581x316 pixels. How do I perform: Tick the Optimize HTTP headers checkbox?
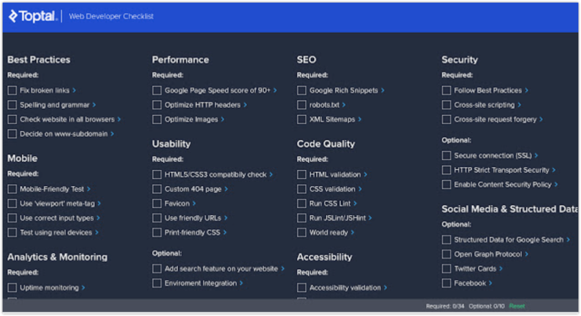(157, 105)
